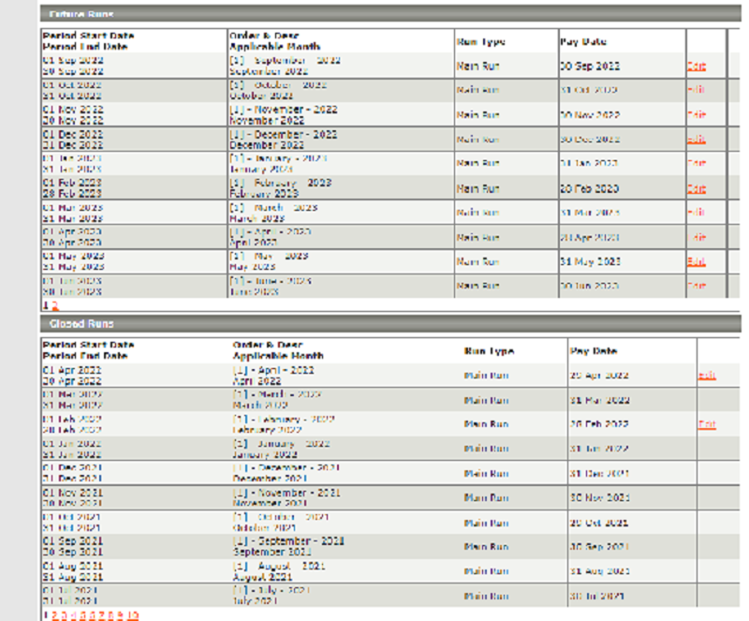Click the Closed Runs section header
This screenshot has width=749, height=621.
(390, 324)
